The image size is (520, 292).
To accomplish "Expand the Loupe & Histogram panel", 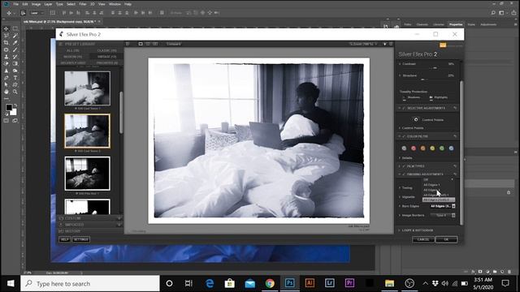I will 400,230.
